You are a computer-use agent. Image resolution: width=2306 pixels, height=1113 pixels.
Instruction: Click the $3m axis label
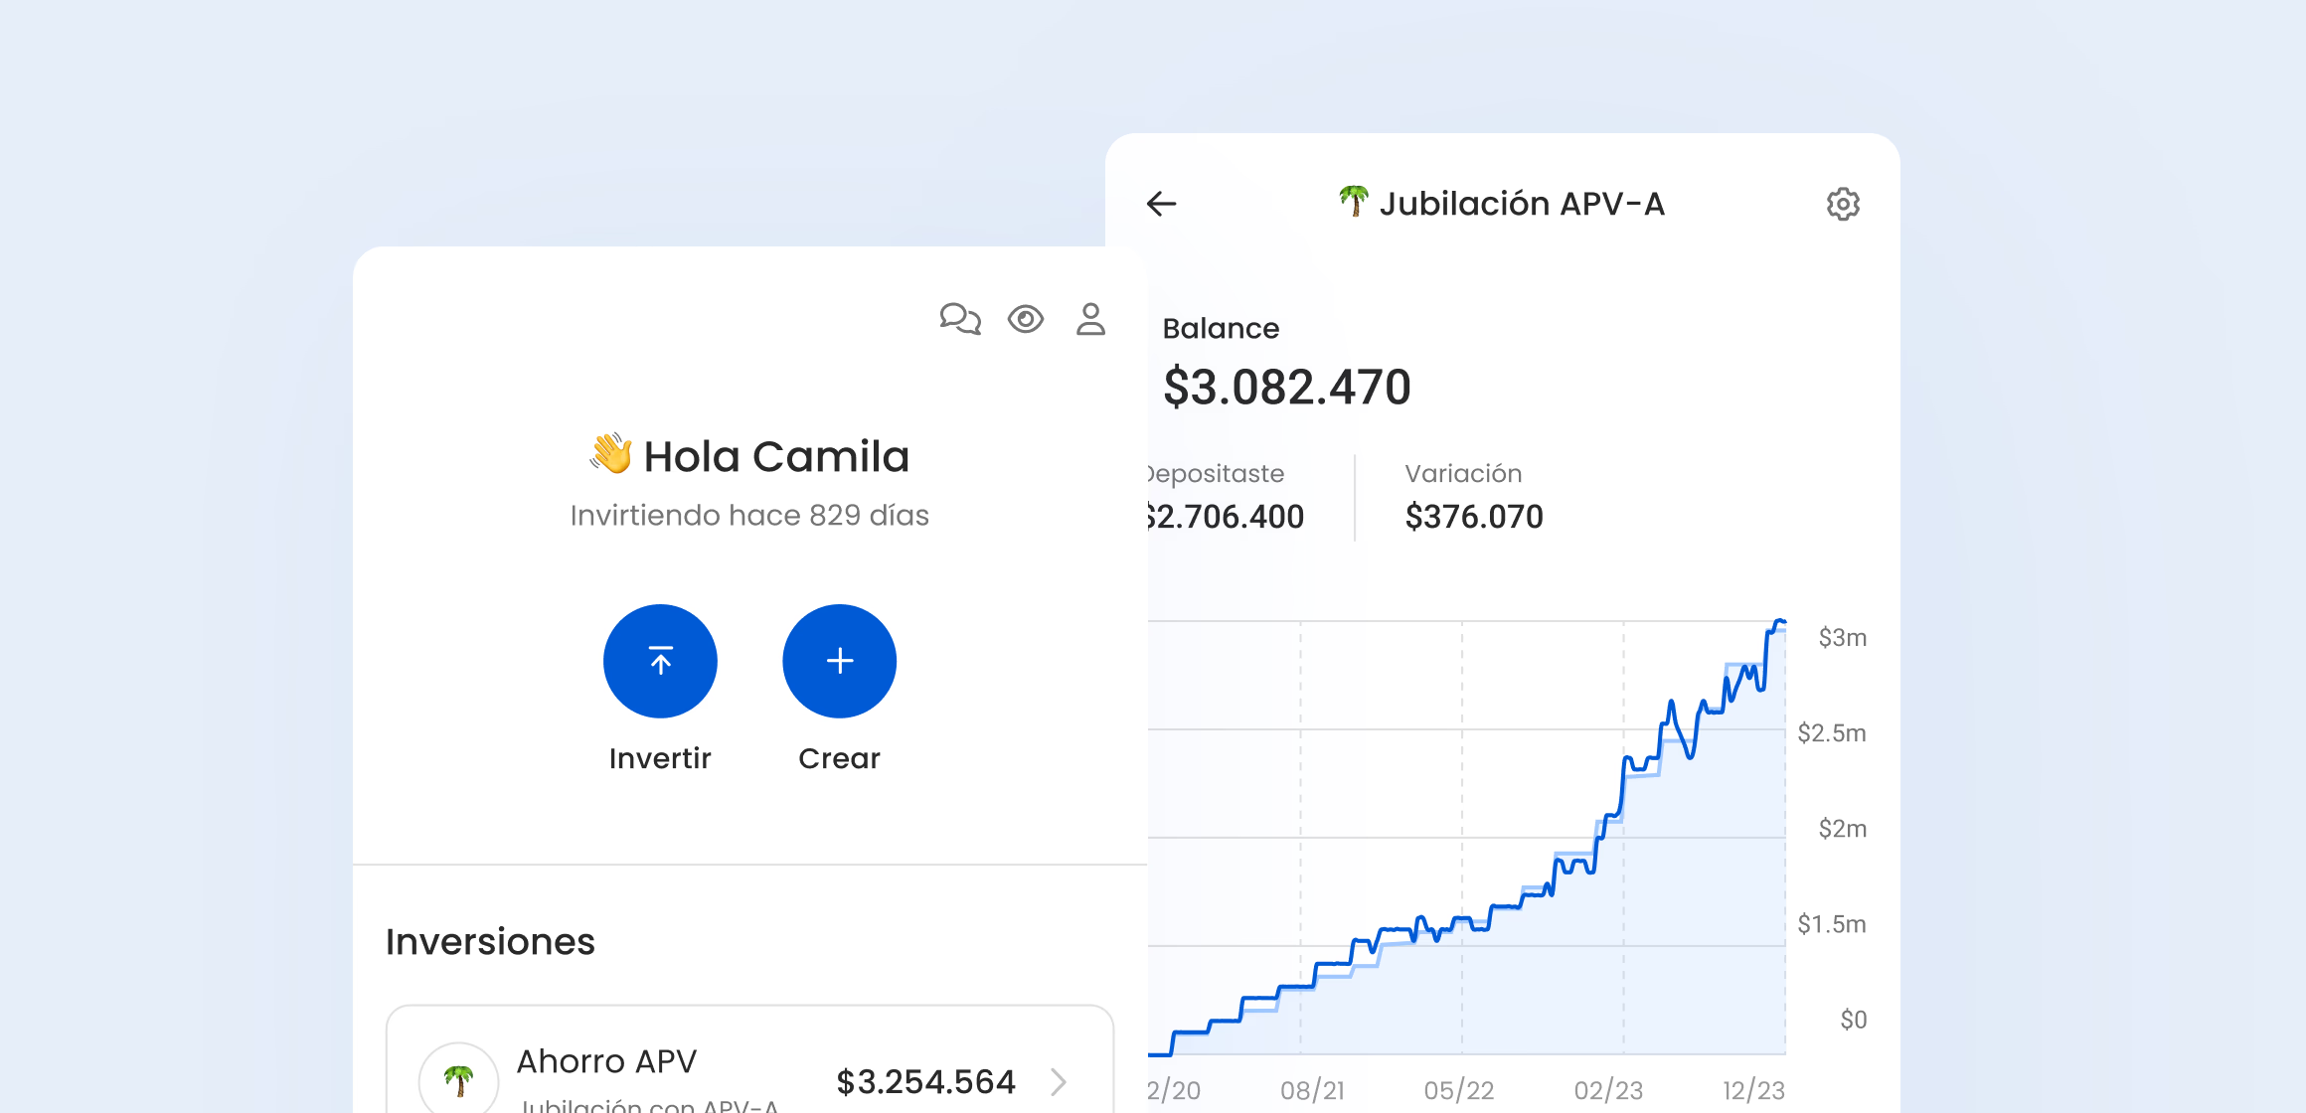[1843, 637]
